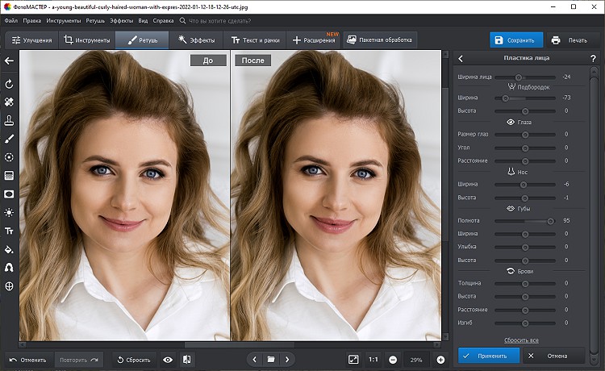Click the fit-to-screen icon
605x371 pixels.
click(353, 359)
